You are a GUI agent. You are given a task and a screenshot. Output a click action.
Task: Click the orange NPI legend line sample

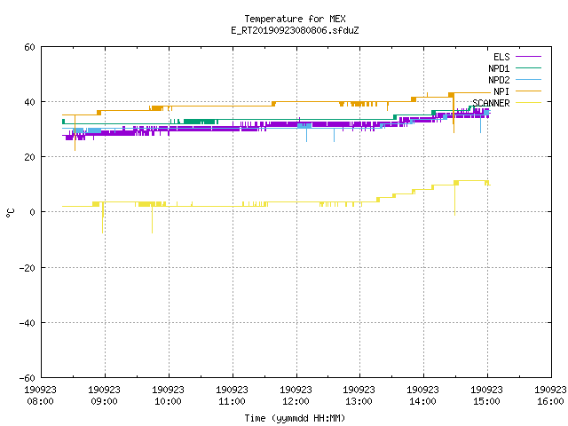528,91
